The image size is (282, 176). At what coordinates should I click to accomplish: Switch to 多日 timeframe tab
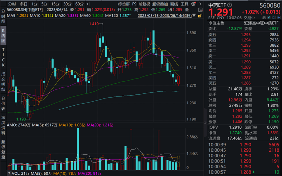pos(23,4)
